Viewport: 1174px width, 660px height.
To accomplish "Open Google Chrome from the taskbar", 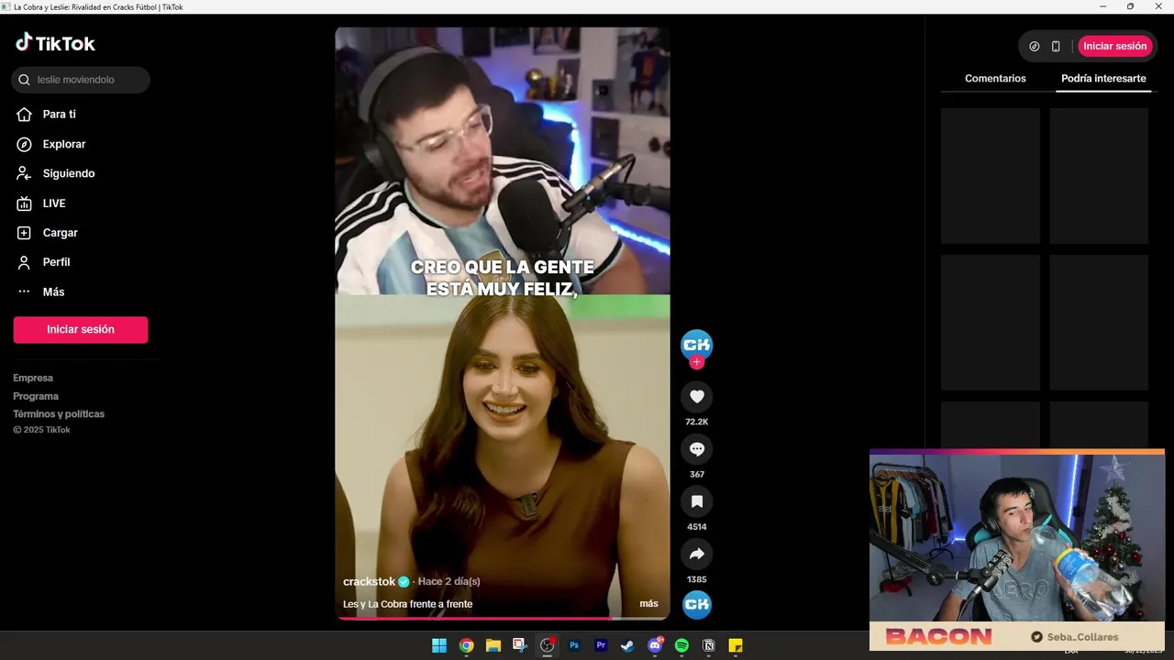I will click(466, 645).
